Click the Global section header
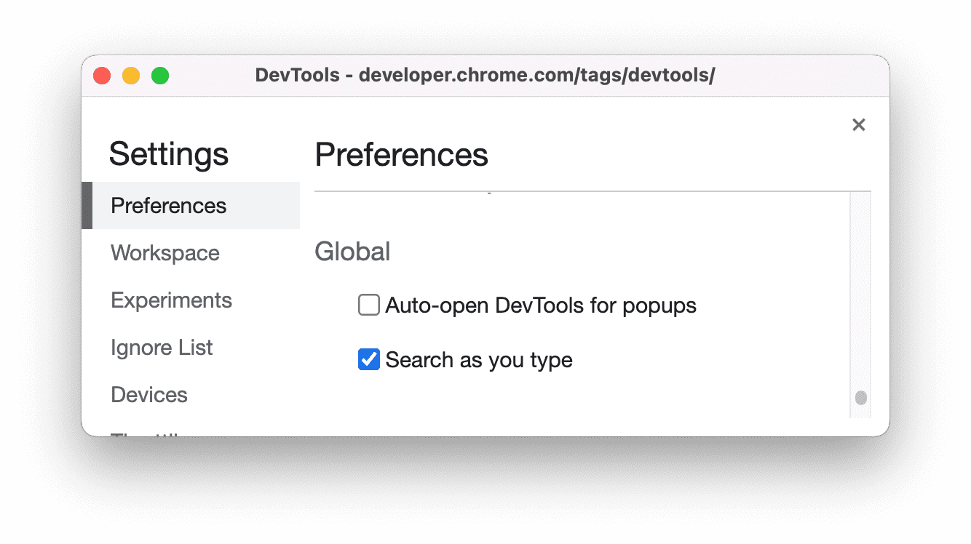This screenshot has height=544, width=971. point(352,251)
